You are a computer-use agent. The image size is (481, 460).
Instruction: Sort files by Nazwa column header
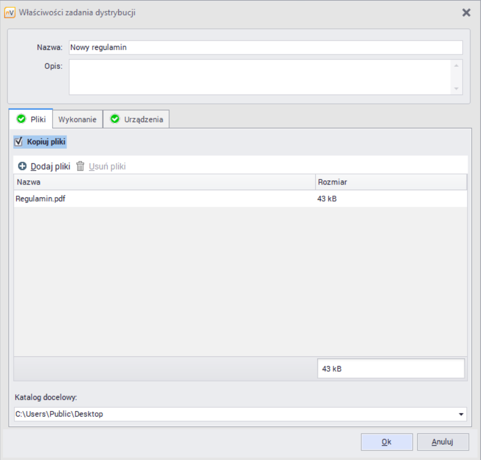point(164,182)
